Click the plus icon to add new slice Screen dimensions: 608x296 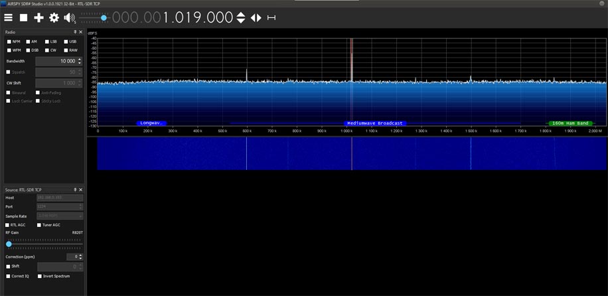coord(38,18)
